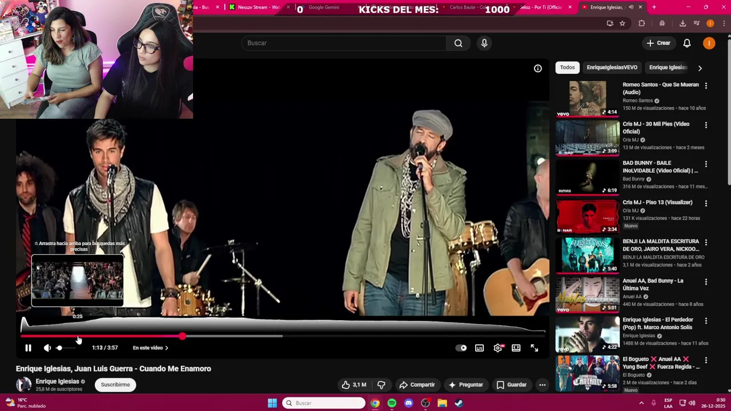Open Discord from the taskbar
Image resolution: width=731 pixels, height=411 pixels.
(408, 403)
